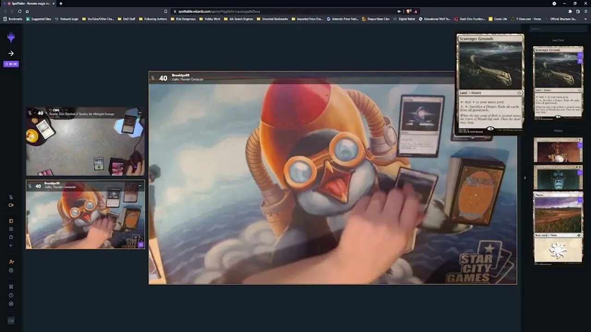Click the card search field
This screenshot has height=332, width=591.
tap(558, 29)
